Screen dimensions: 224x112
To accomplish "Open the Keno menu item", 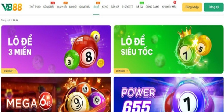I will 105,7.
